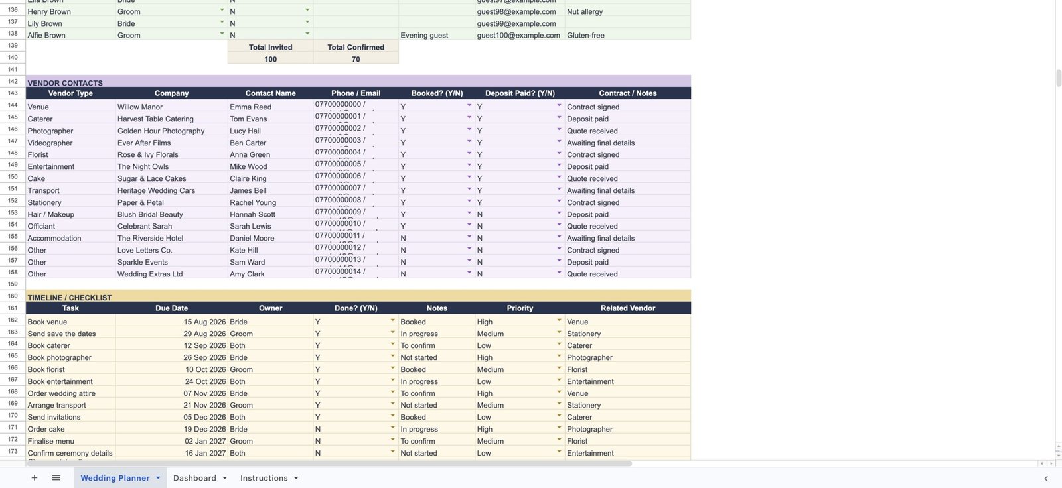Click the add new sheet plus icon
Image resolution: width=1062 pixels, height=488 pixels.
tap(35, 478)
